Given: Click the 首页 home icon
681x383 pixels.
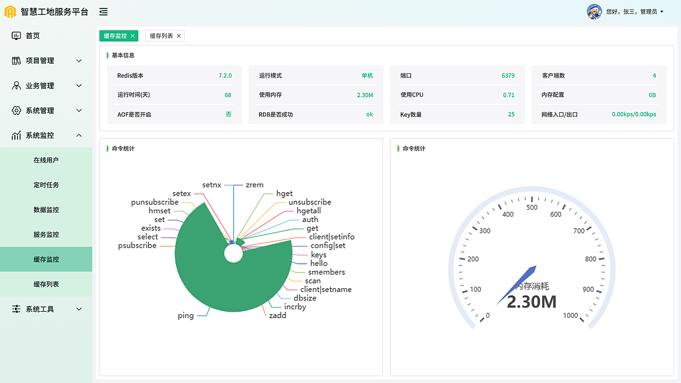Looking at the screenshot, I should (x=16, y=36).
